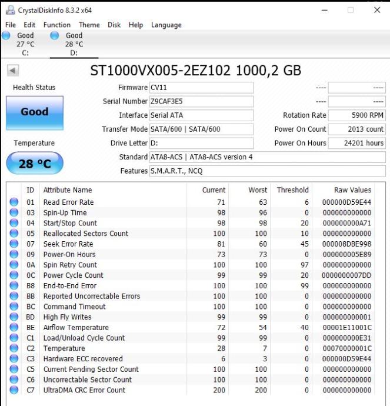The image size is (390, 406).
Task: Switch to the D: disk tab
Action: [x=74, y=44]
